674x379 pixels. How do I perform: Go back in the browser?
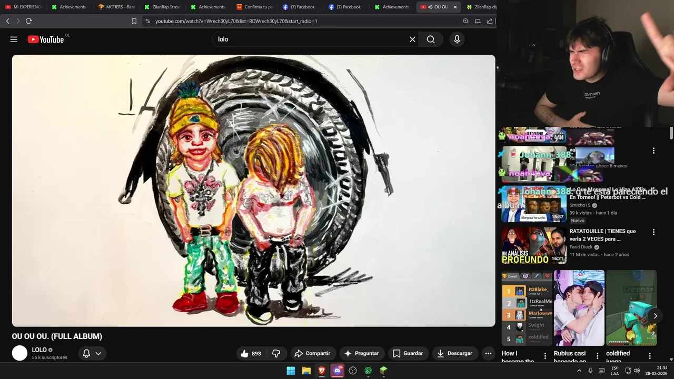pos(7,21)
